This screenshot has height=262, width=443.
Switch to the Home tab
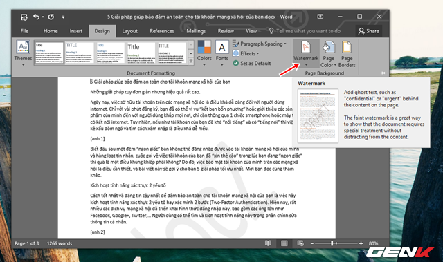(x=51, y=31)
